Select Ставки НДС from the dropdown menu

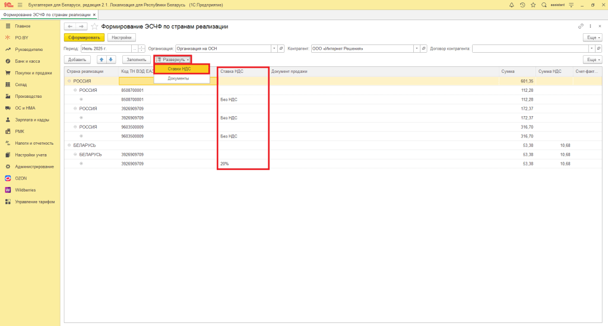(182, 69)
